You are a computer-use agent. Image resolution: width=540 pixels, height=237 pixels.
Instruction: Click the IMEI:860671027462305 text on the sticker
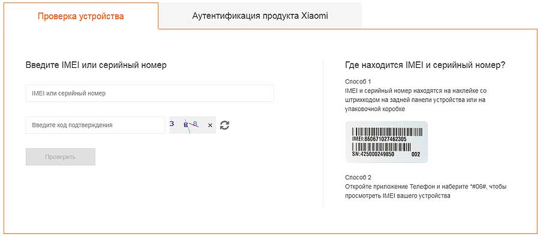pos(379,139)
